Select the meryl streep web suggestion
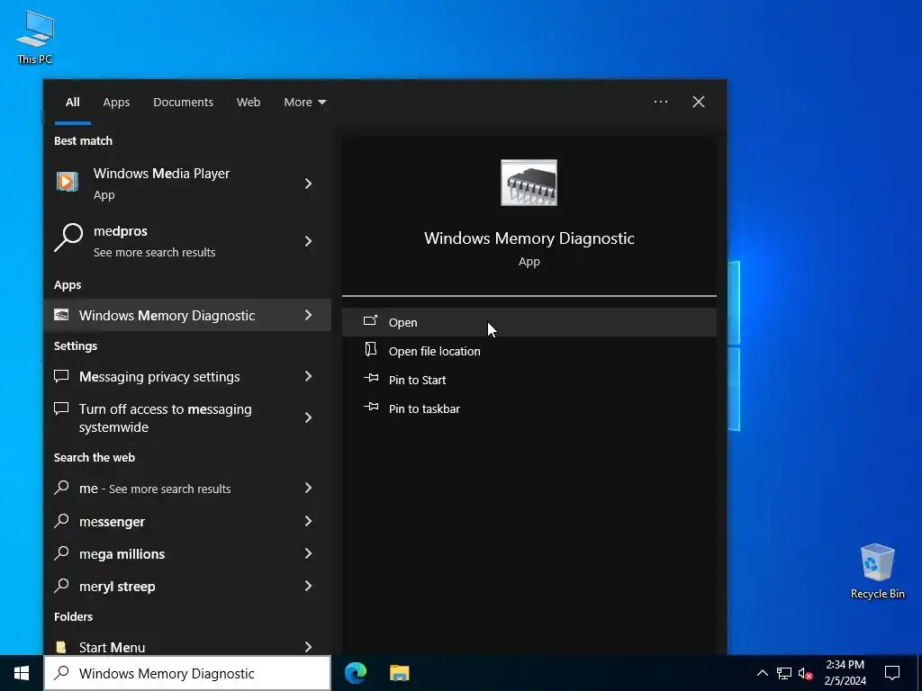This screenshot has height=691, width=922. click(x=187, y=586)
